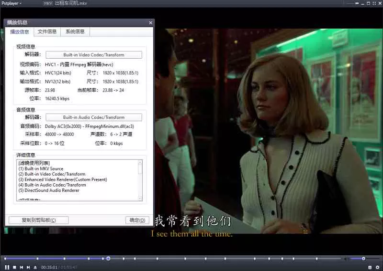The width and height of the screenshot is (383, 271).
Task: Click the eject/open file icon
Action: coord(35,267)
